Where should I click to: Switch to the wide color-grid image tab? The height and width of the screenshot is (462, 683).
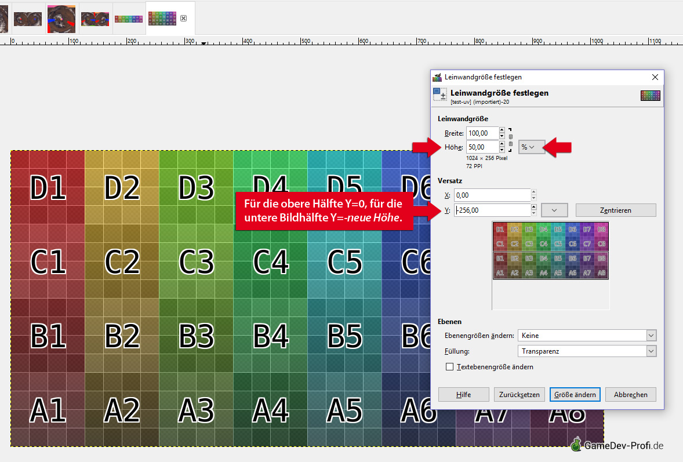pyautogui.click(x=129, y=19)
